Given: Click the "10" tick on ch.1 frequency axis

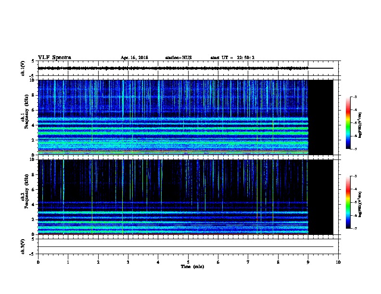Looking at the screenshot, I should [32, 80].
